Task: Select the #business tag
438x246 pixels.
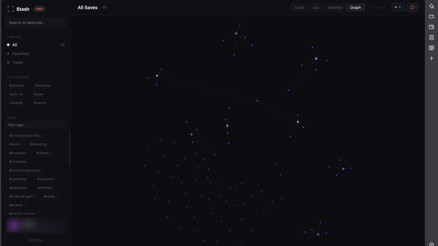Action: [x=19, y=153]
